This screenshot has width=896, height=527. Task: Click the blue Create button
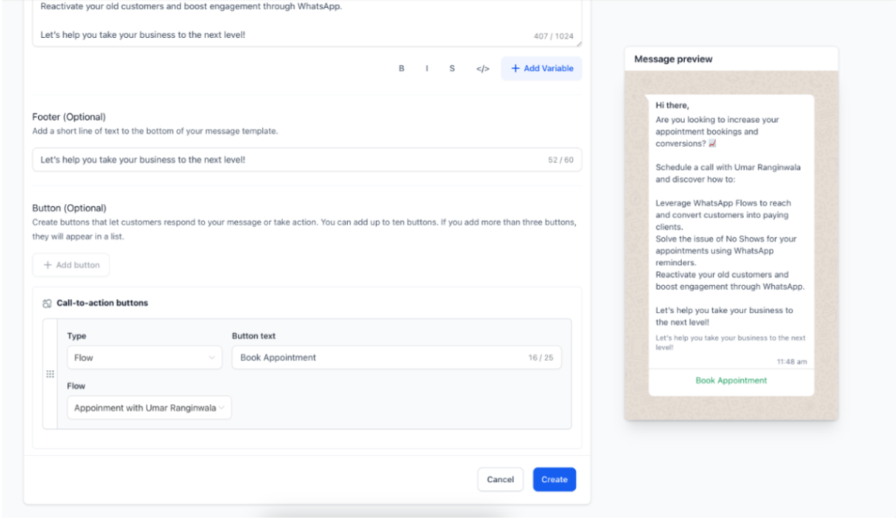[x=554, y=480]
